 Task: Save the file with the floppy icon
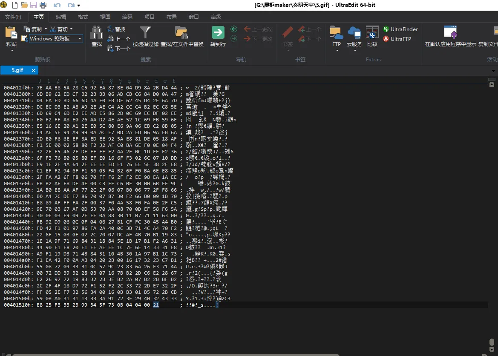tap(33, 5)
